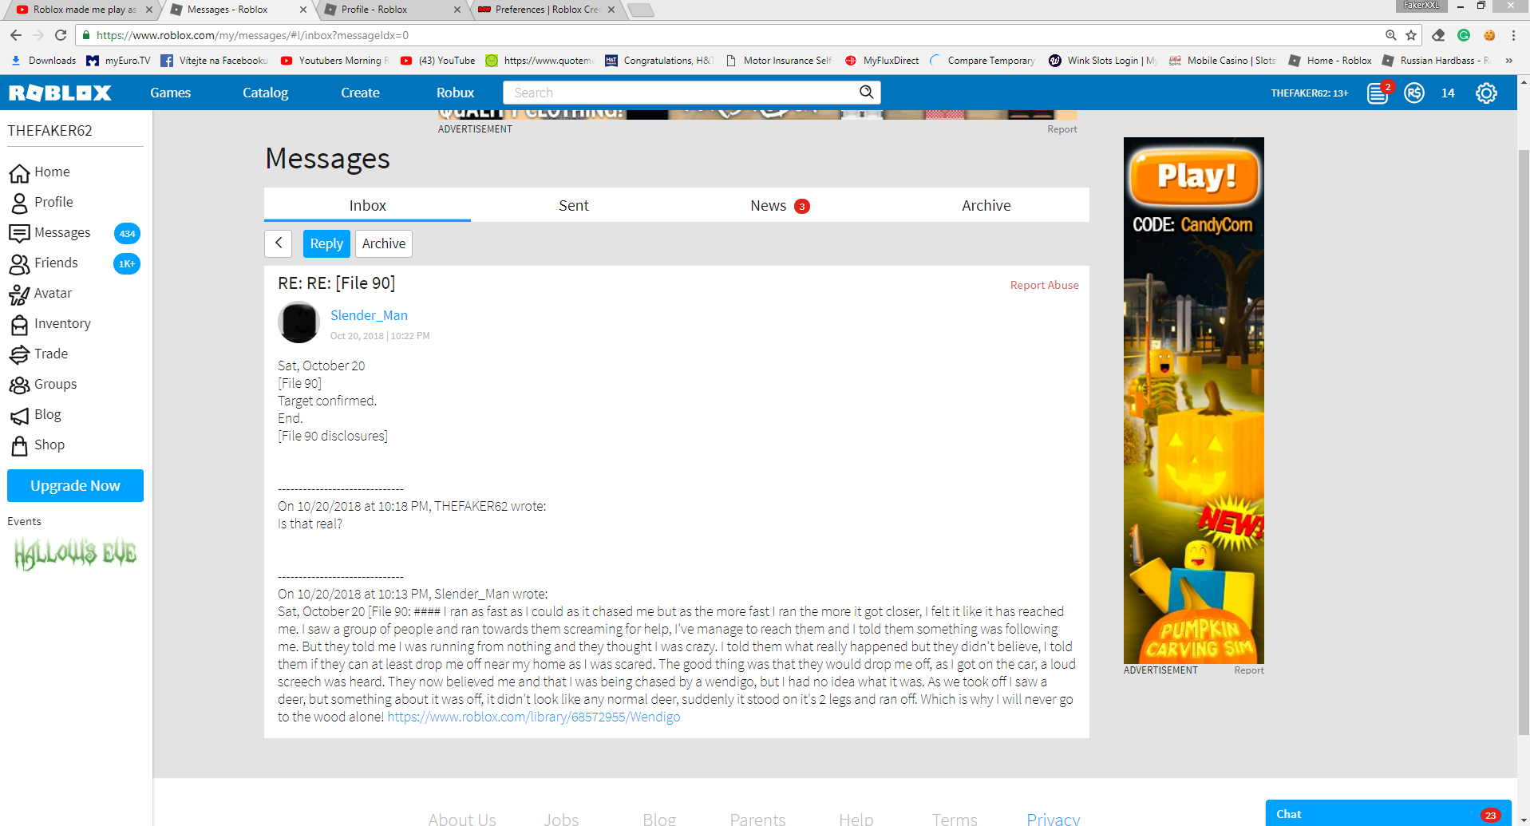Screen dimensions: 1530x826
Task: Click the Upgrade Now button
Action: click(x=76, y=485)
